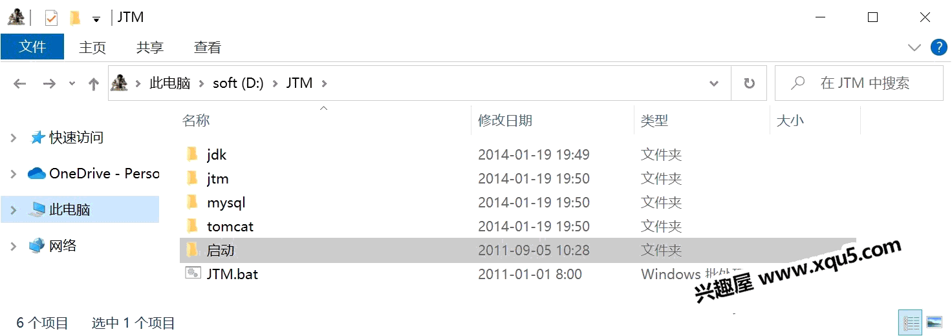Go up one level with the Up arrow
Screen dimensions: 952x336
tap(94, 84)
